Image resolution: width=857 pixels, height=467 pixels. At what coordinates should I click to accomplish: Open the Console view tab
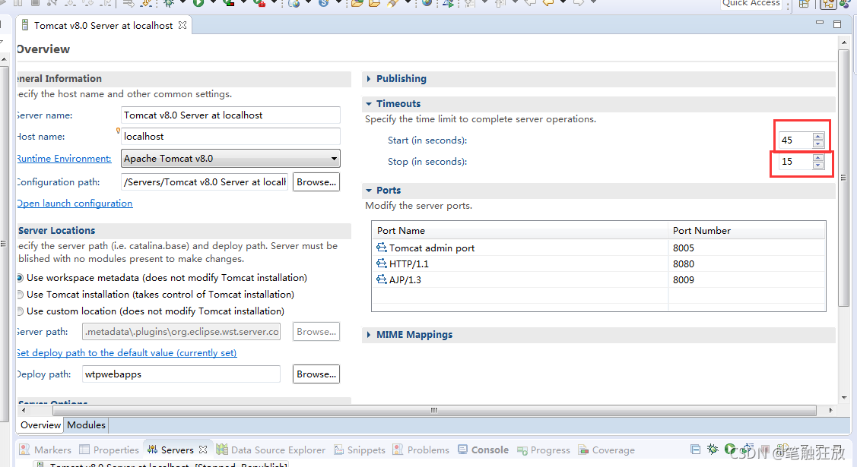click(483, 450)
